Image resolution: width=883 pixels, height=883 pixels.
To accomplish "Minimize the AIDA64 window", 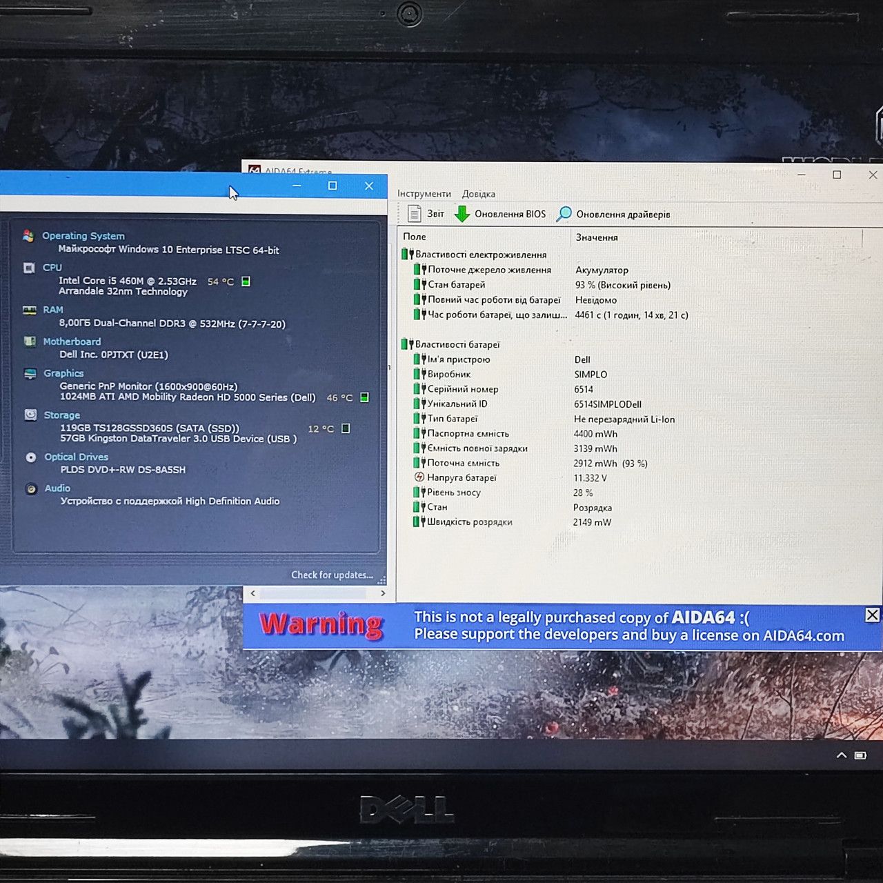I will (802, 175).
